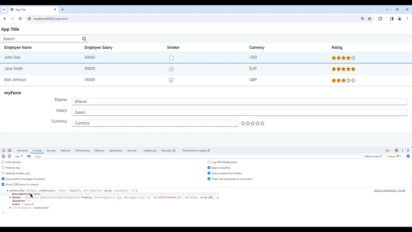Open the top JavaScript context dropdown

(19, 156)
